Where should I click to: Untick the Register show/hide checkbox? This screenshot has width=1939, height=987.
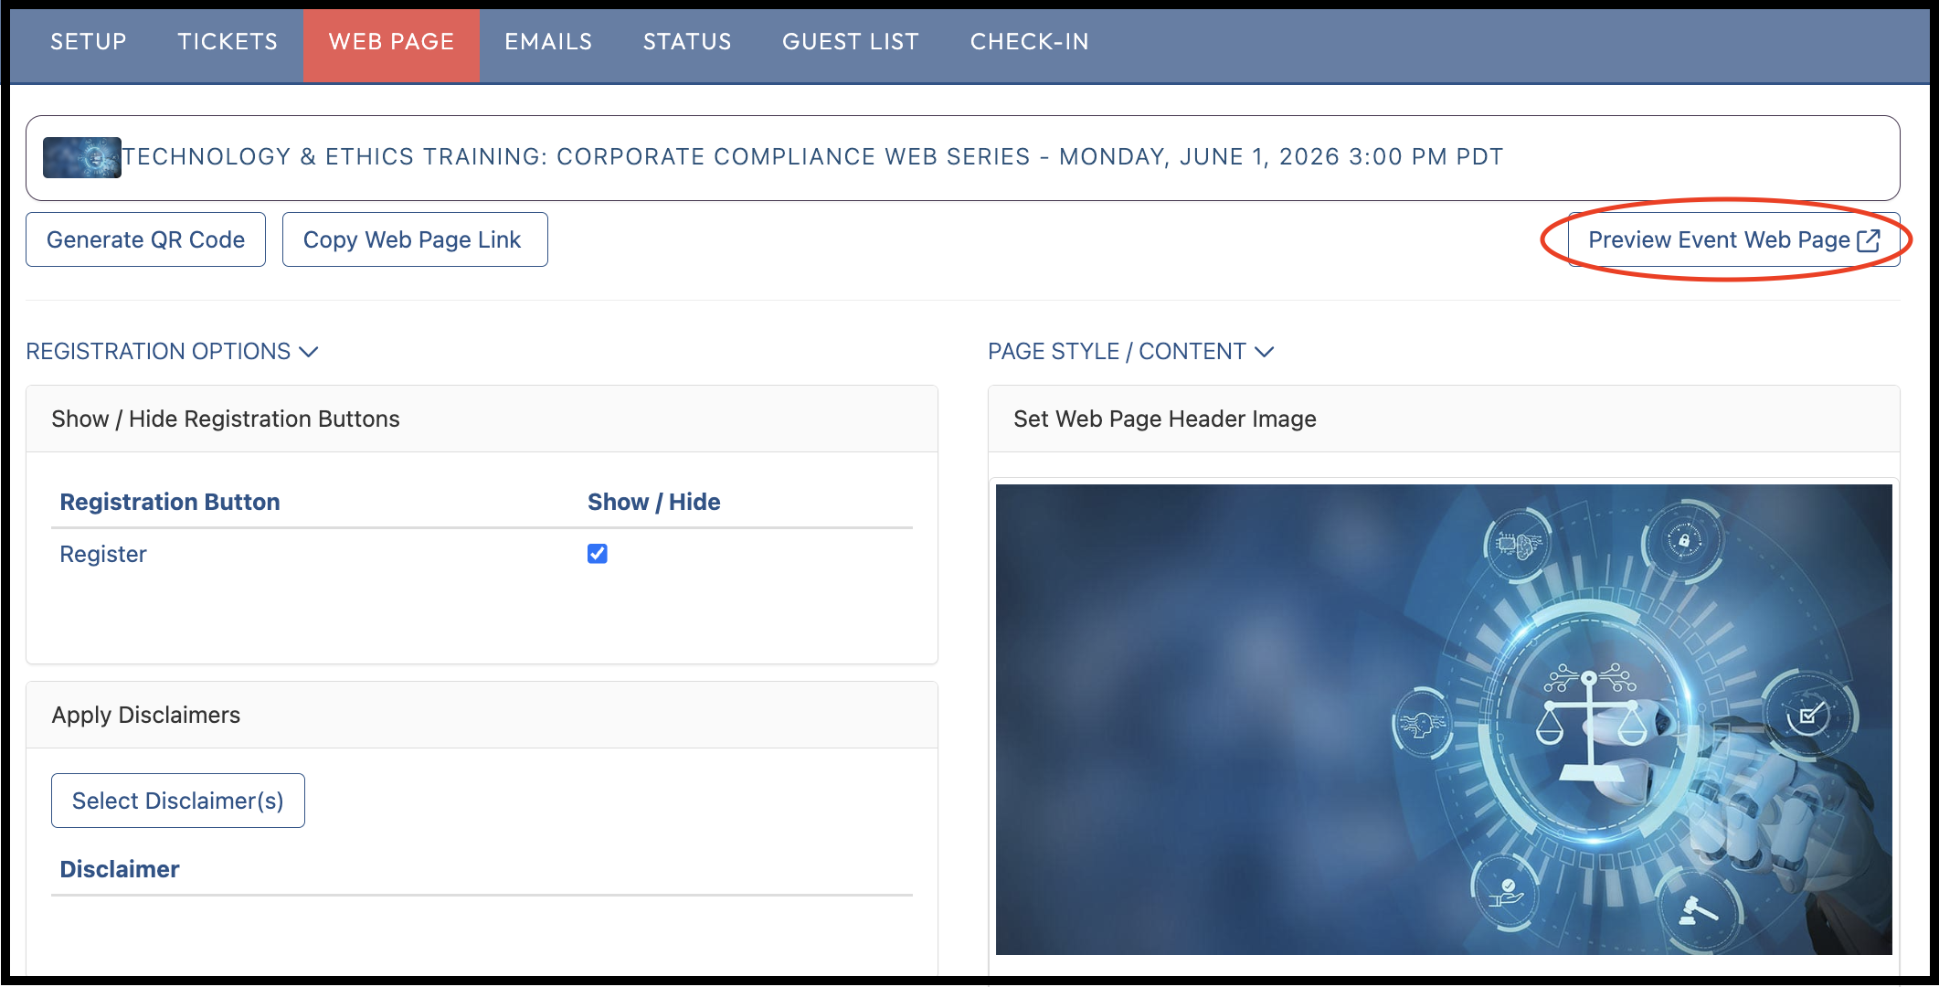coord(598,554)
